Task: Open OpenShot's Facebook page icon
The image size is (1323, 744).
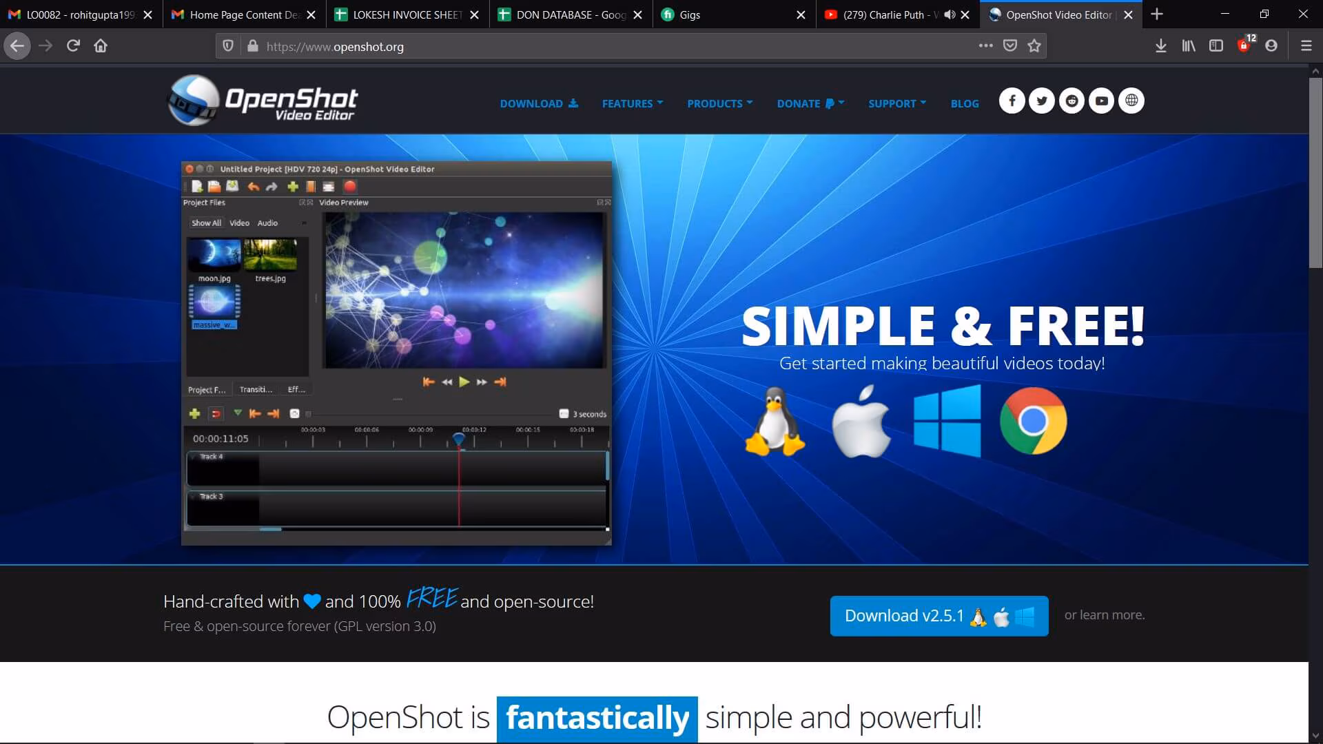Action: (x=1012, y=101)
